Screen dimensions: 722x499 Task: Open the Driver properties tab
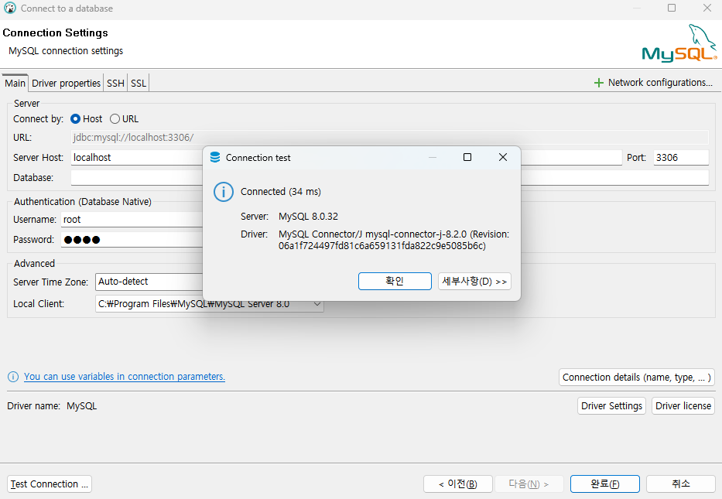point(66,84)
